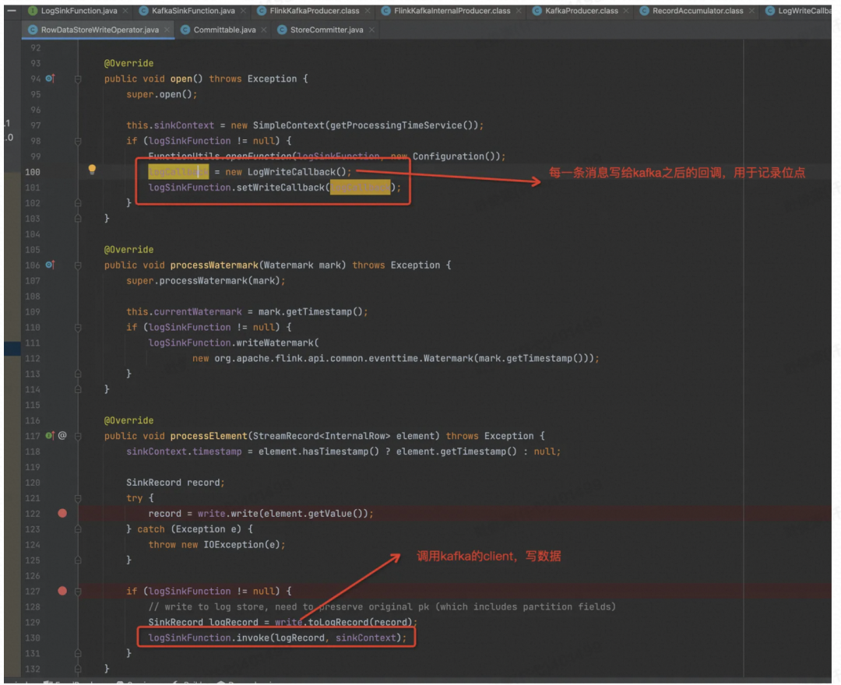Collapse the processElement method at line 117
Image resolution: width=841 pixels, height=685 pixels.
pyautogui.click(x=78, y=437)
